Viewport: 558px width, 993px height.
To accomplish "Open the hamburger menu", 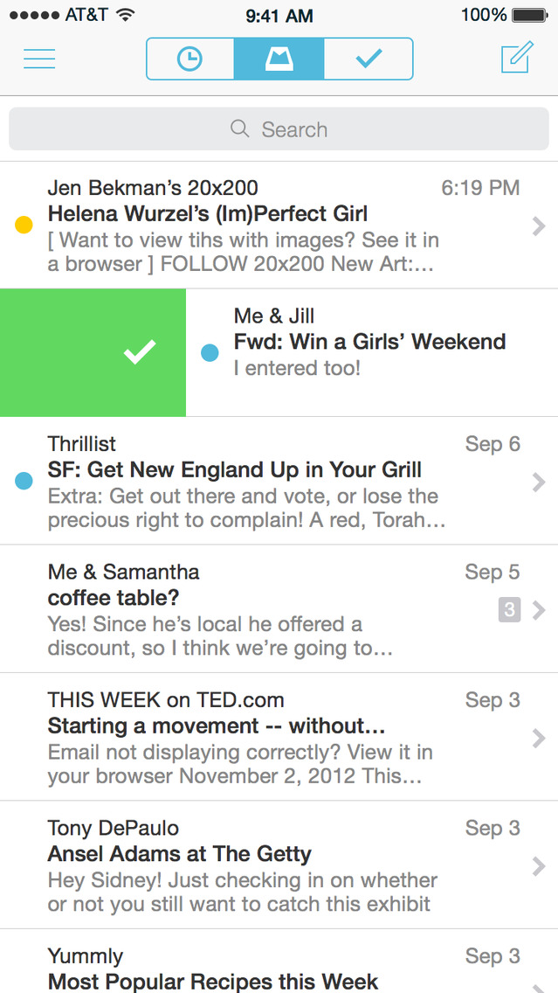I will coord(39,59).
